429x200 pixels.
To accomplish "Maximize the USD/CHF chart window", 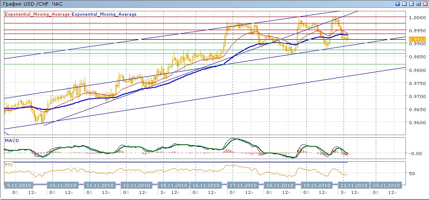I will tap(418, 3).
